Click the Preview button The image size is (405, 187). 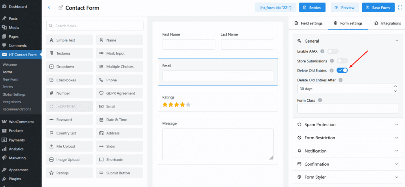[345, 8]
